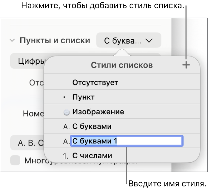Viewport: 208px width, 190px height.
Task: Click the image bullet icon beside "Изображение"
Action: coord(67,112)
